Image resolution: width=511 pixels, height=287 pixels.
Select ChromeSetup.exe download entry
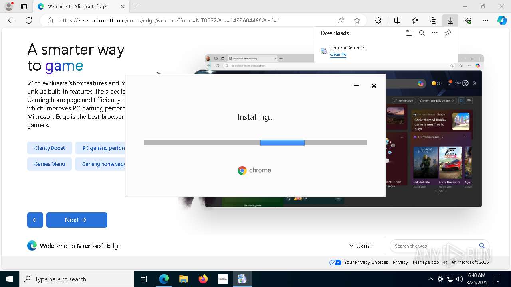[386, 51]
